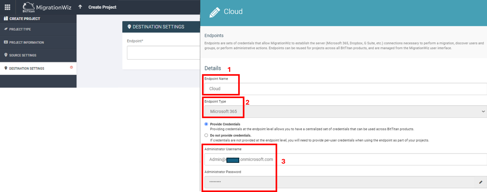The height and width of the screenshot is (192, 487).
Task: Click the edit pencil icon in password field
Action: pyautogui.click(x=480, y=182)
